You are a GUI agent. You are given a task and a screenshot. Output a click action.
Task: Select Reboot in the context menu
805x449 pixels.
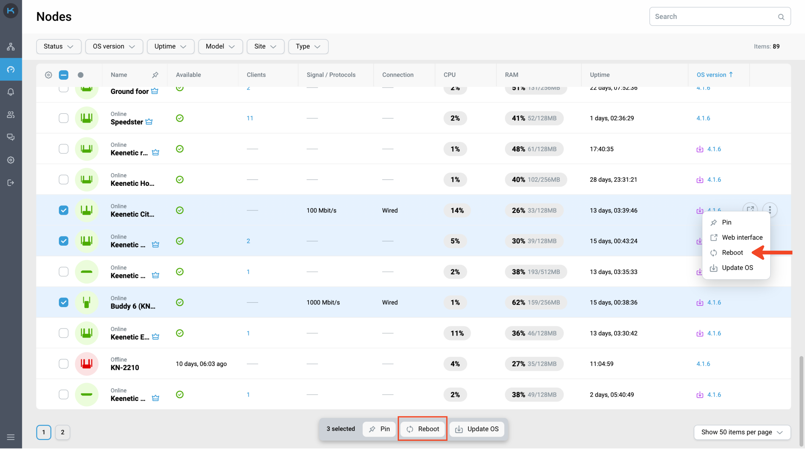732,253
